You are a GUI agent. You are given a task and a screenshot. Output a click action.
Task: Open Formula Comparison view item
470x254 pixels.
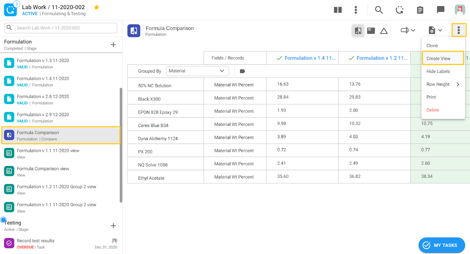pos(61,171)
